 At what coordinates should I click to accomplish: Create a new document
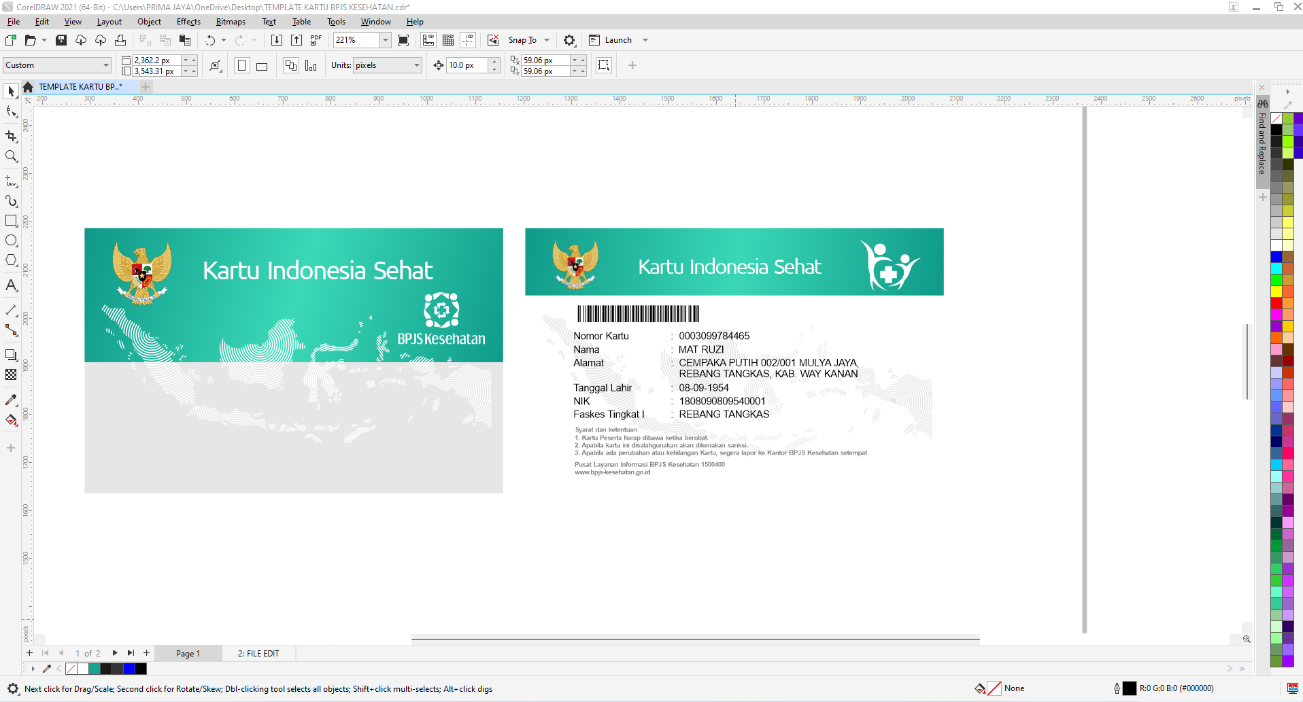tap(11, 40)
